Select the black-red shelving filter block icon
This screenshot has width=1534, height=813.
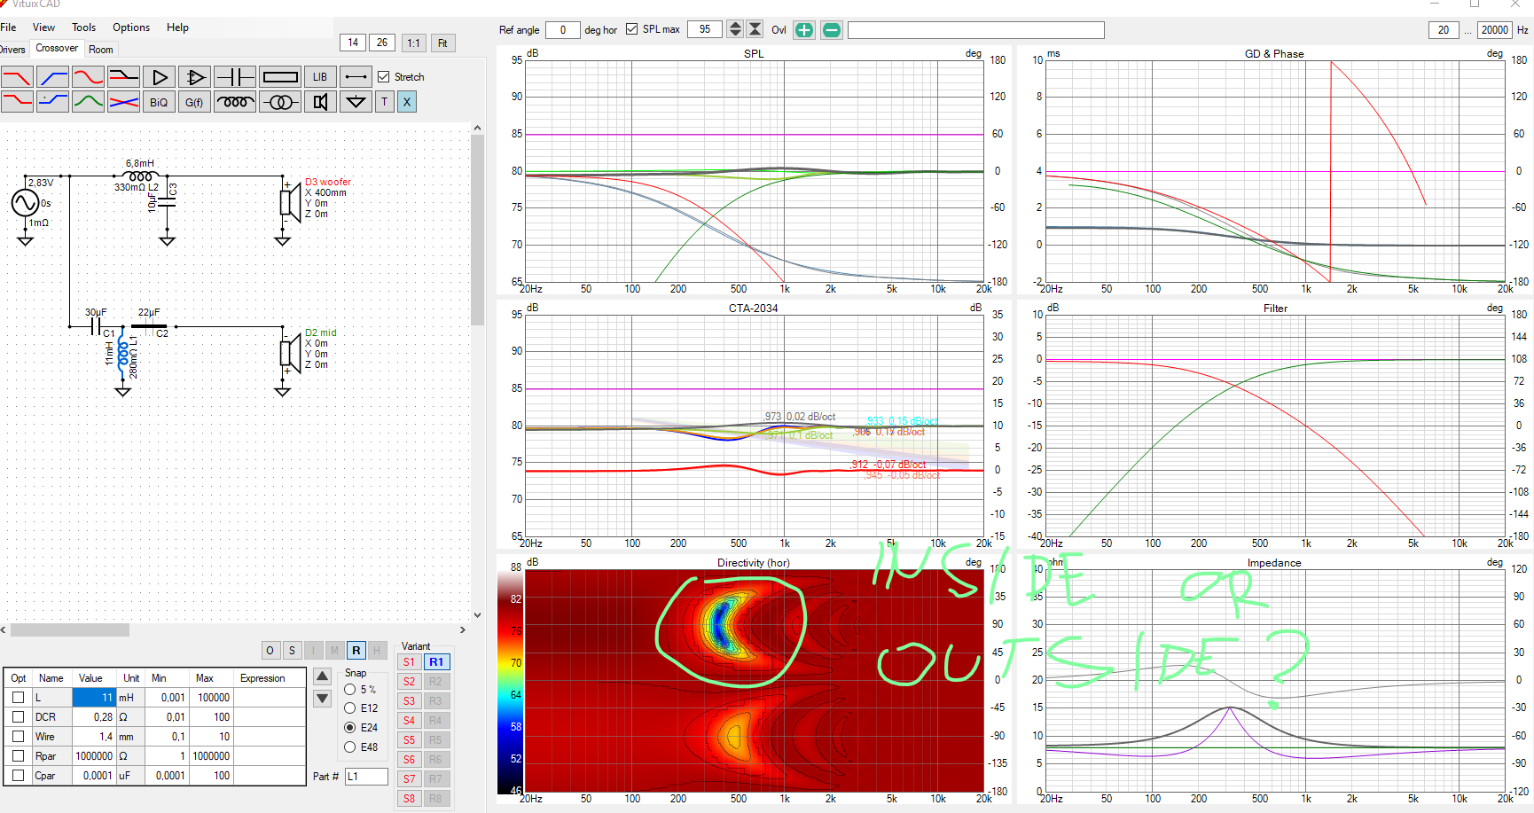tap(123, 77)
